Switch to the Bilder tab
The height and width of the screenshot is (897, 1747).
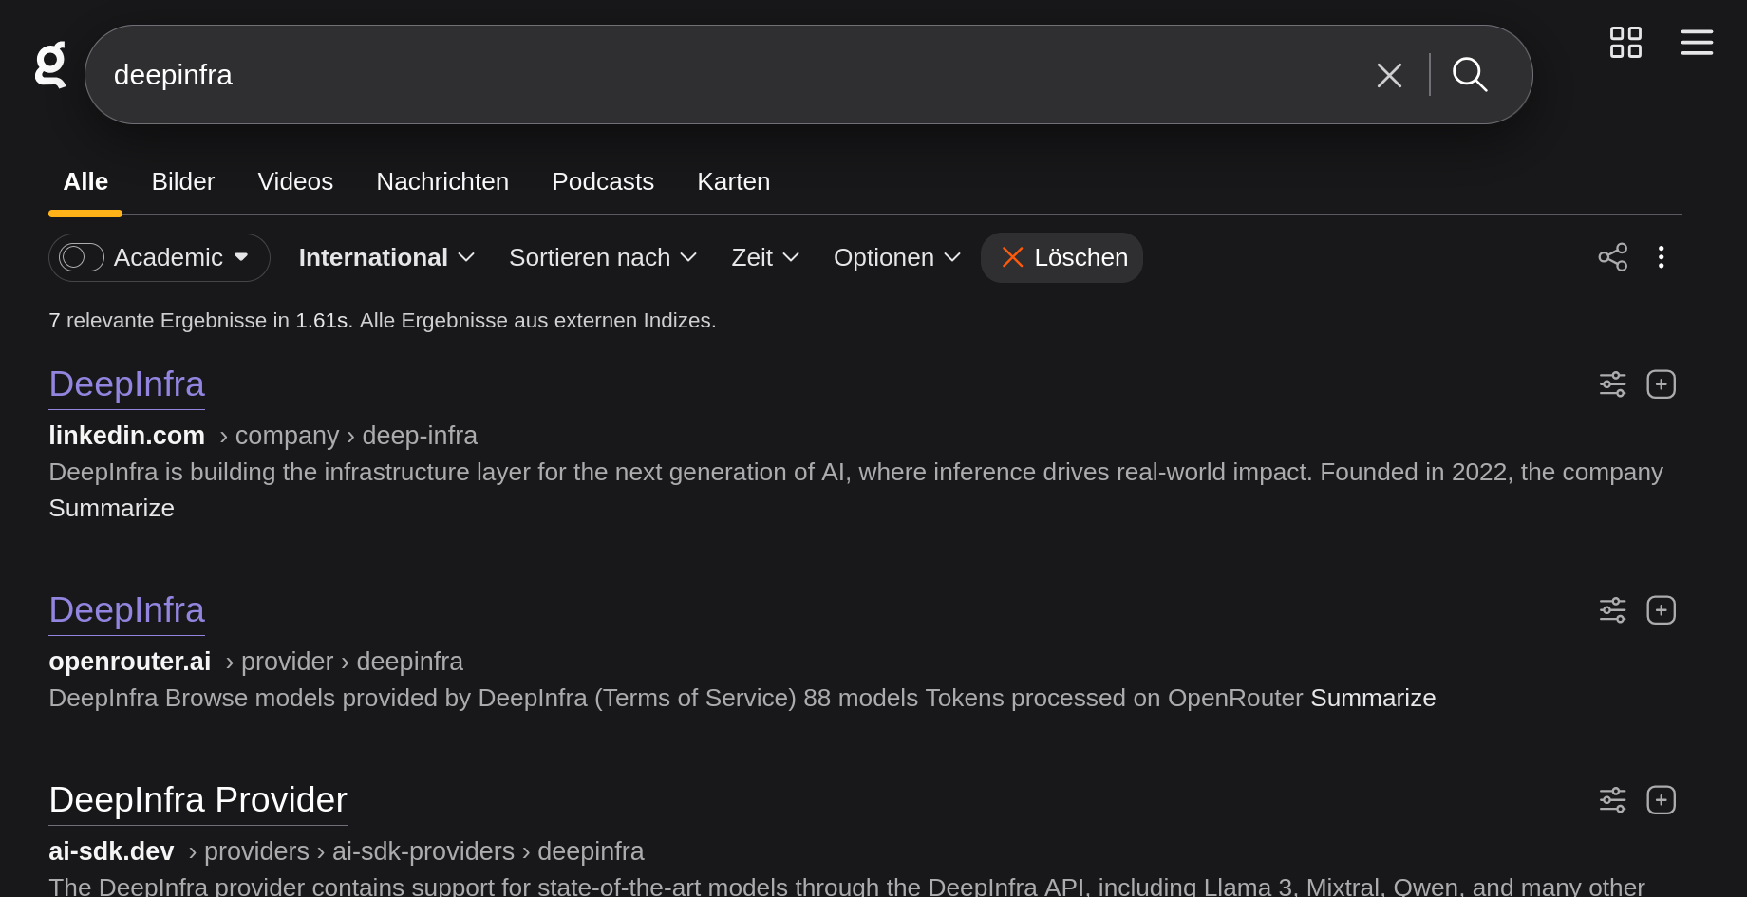point(183,181)
